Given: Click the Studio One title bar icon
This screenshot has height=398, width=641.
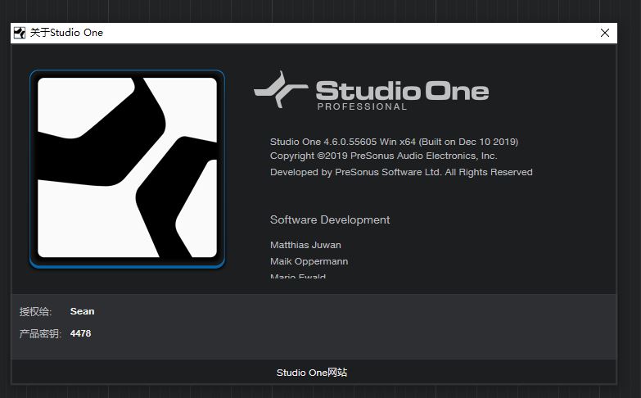Looking at the screenshot, I should click(19, 33).
